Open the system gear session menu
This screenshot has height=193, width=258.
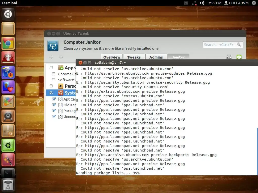[x=254, y=3]
